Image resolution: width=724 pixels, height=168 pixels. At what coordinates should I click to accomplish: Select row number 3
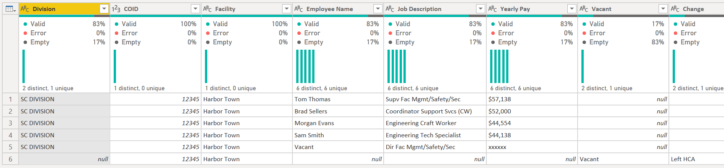(10, 123)
